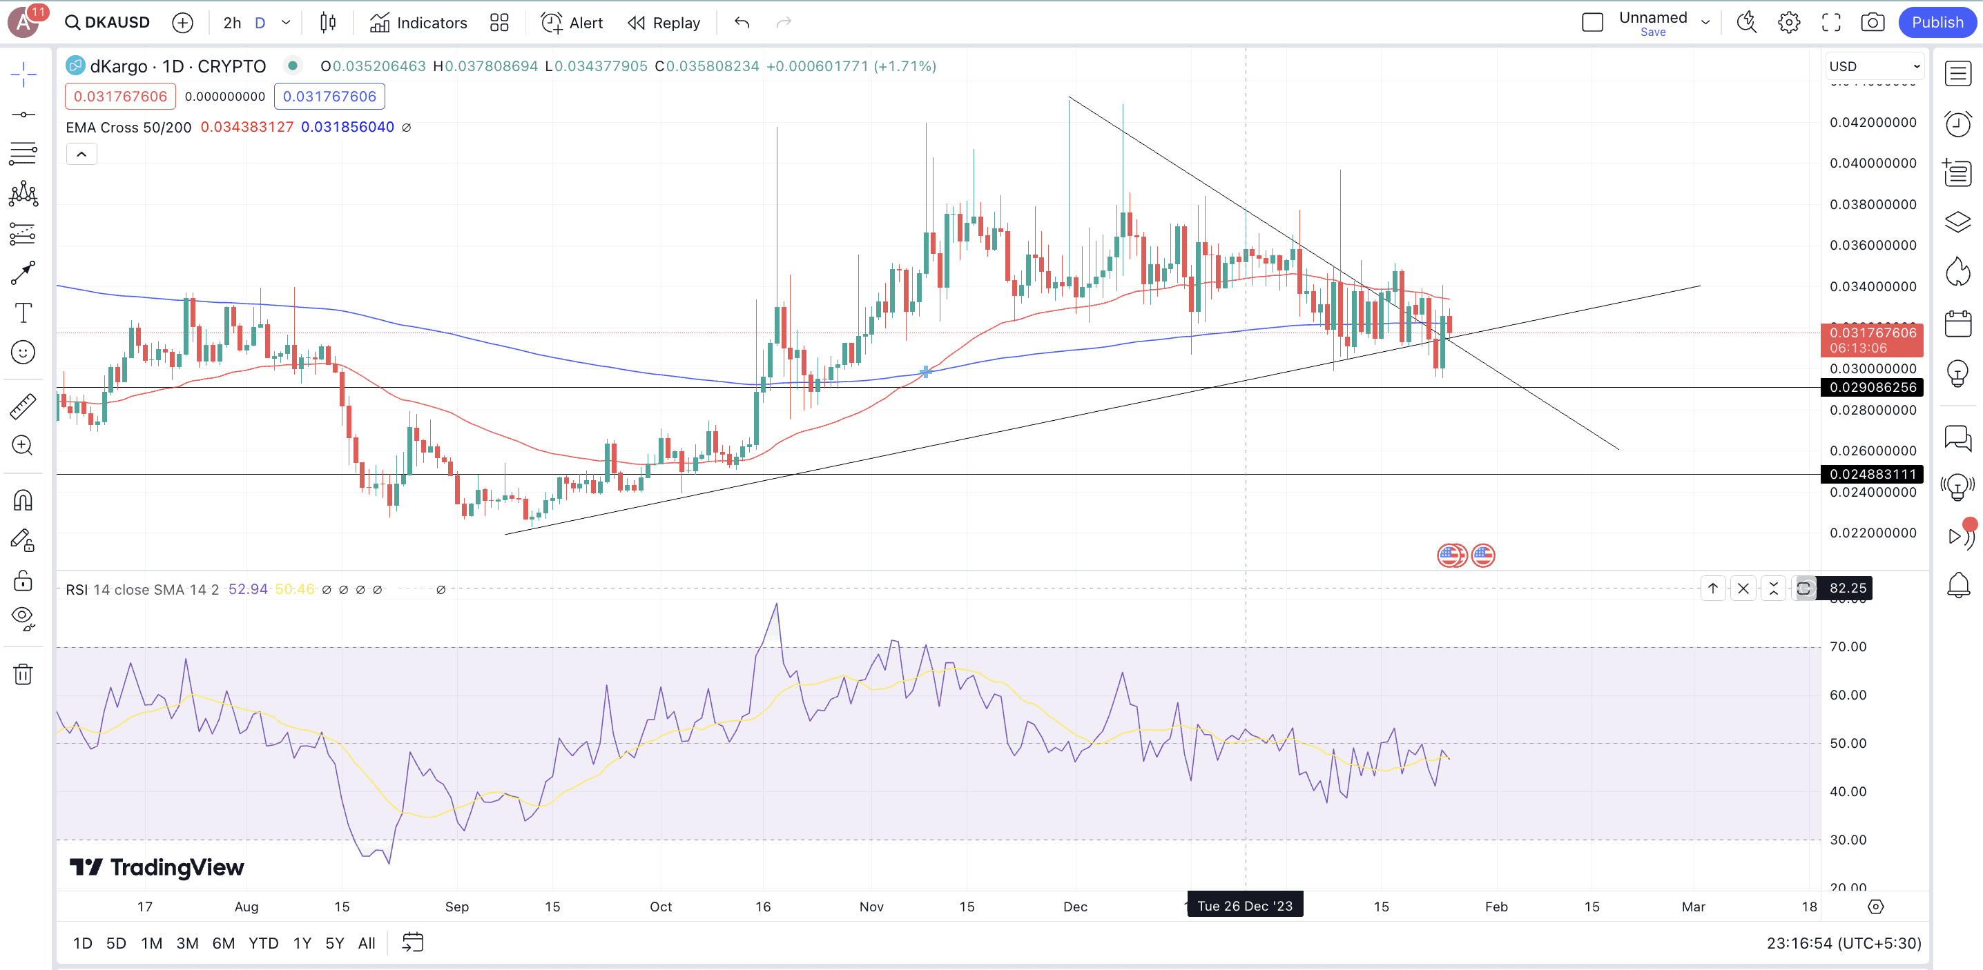This screenshot has height=970, width=1983.
Task: Click the RSI purple value 52.94
Action: coord(248,589)
